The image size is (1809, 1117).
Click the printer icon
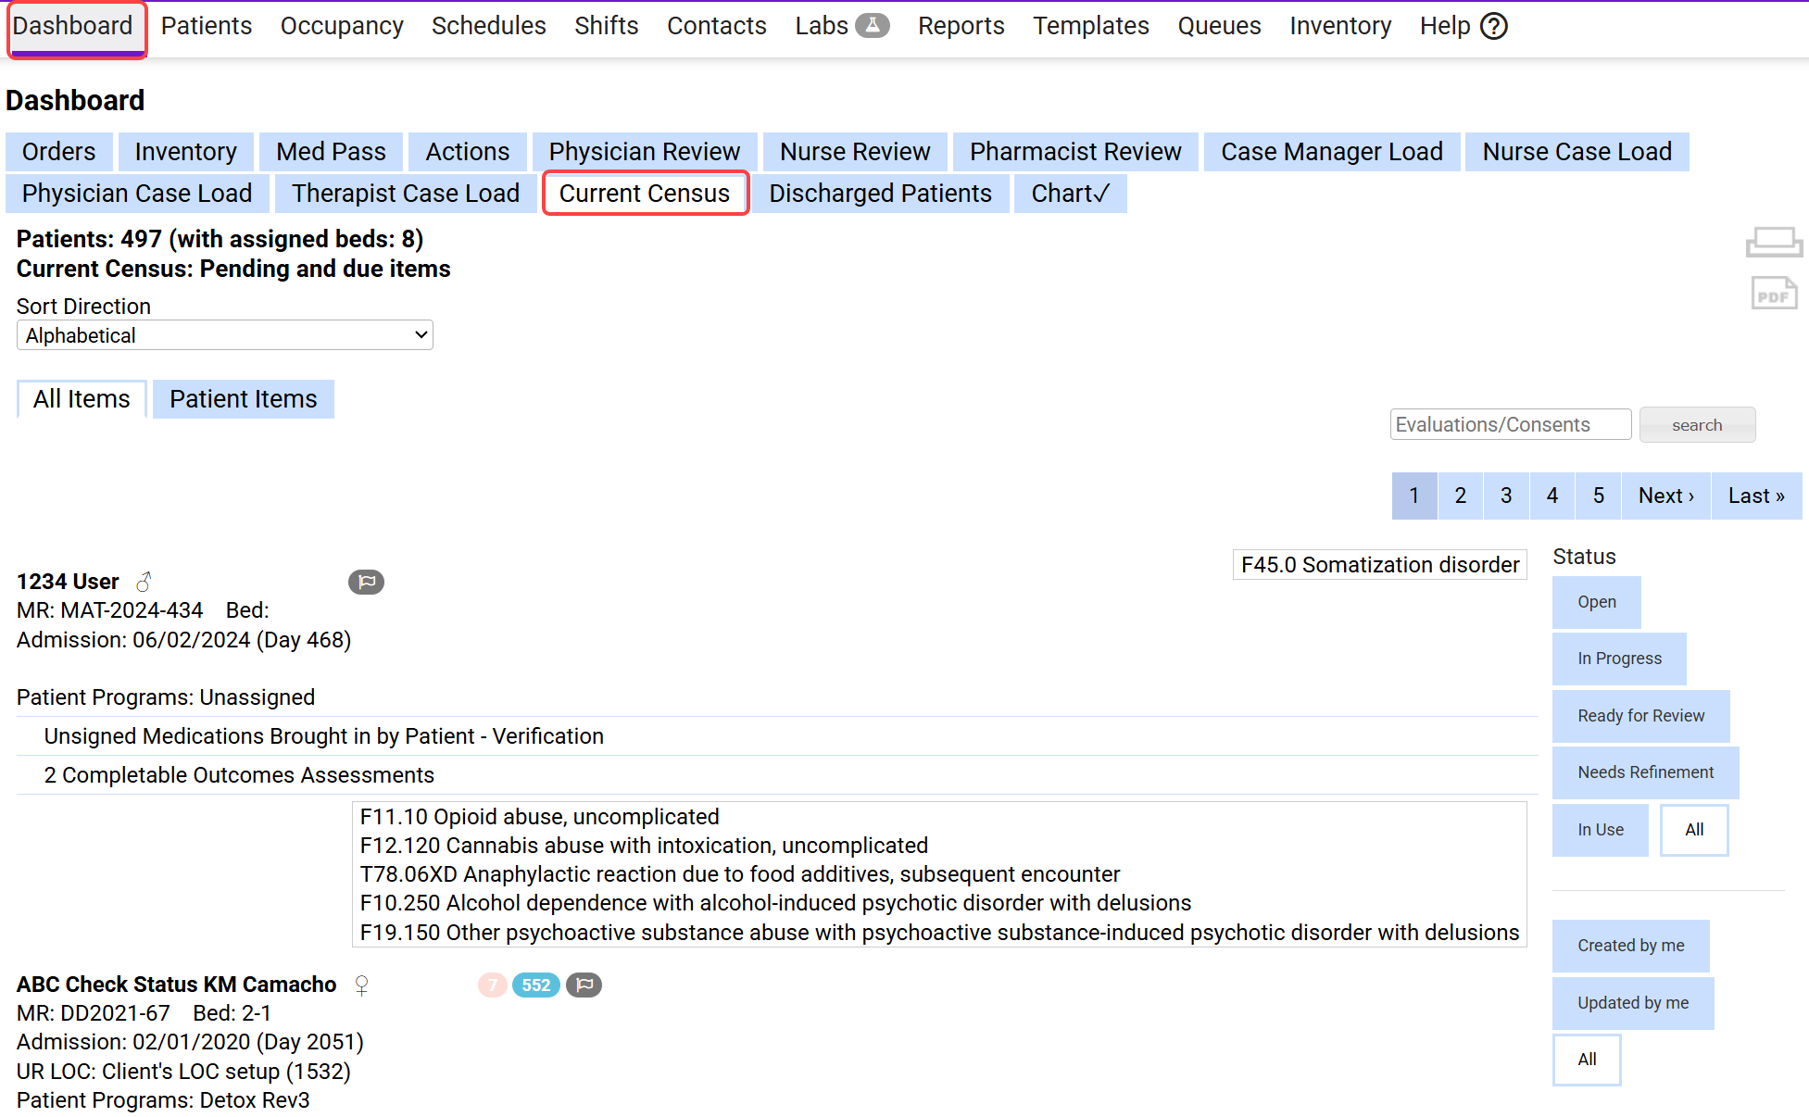tap(1773, 243)
